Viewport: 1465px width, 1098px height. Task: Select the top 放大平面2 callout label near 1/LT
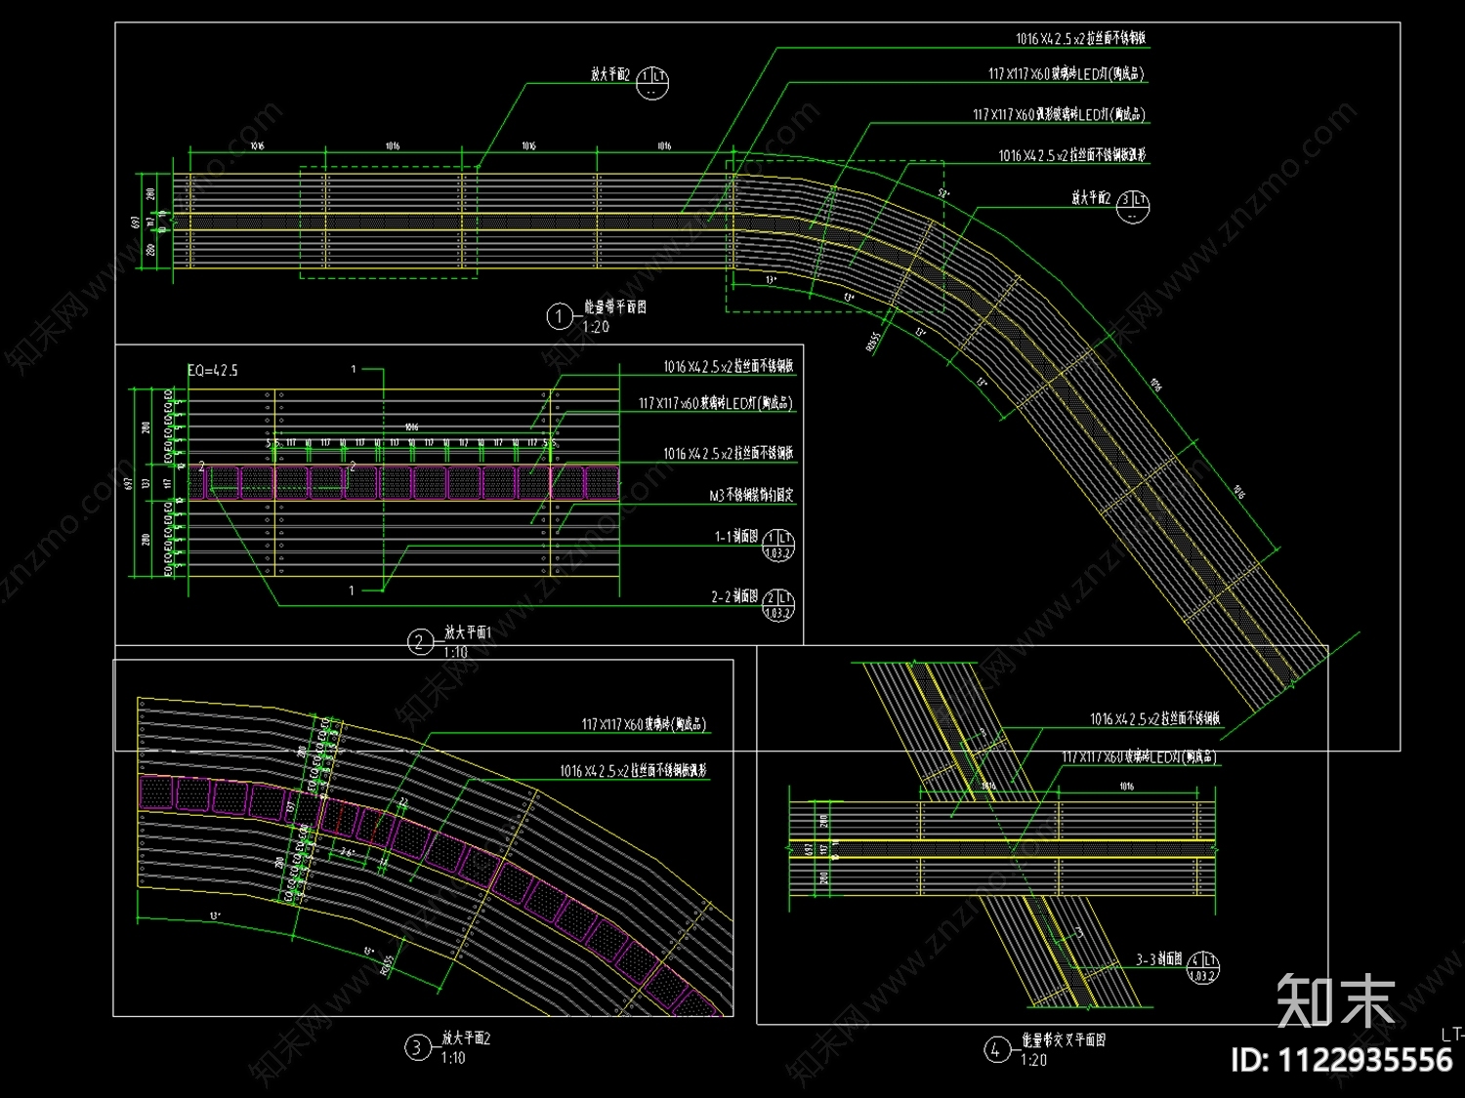(610, 74)
